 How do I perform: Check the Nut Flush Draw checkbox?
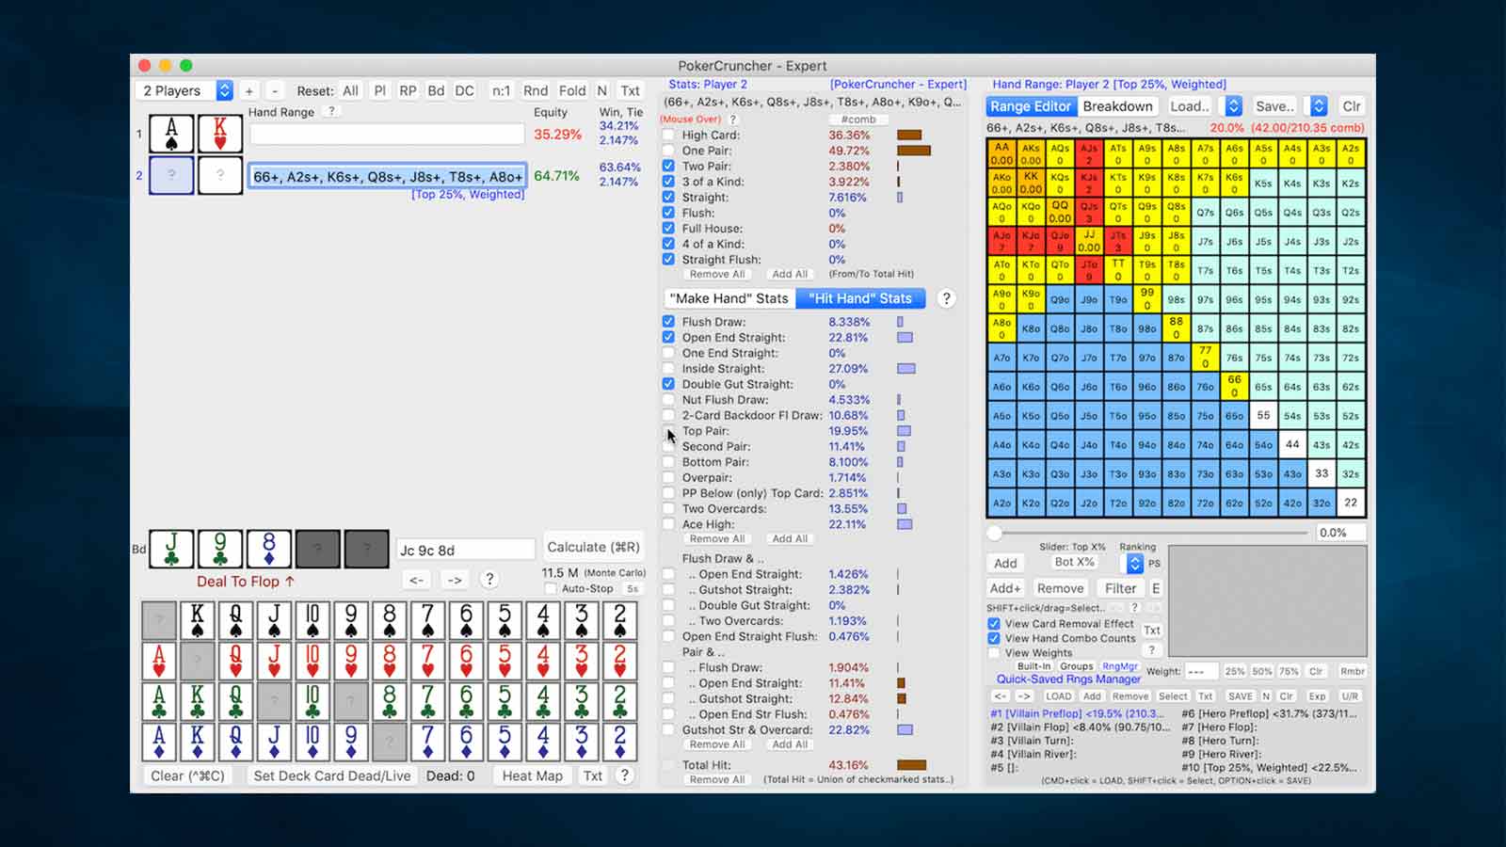click(x=668, y=400)
